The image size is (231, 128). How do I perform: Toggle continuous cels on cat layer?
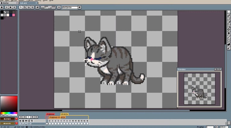(x=26, y=124)
